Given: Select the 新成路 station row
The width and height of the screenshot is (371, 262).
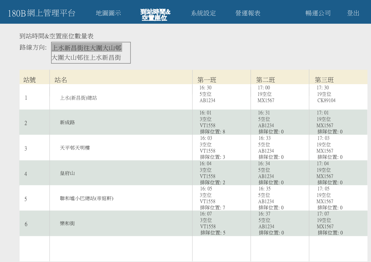Looking at the screenshot, I should point(67,122).
